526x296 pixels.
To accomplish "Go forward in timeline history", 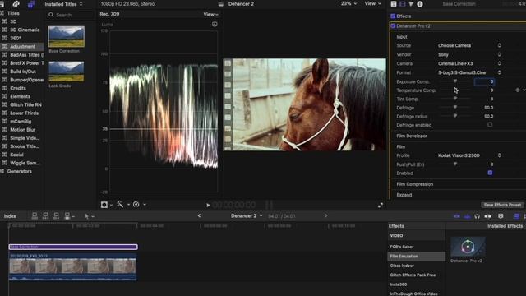I will coord(325,215).
